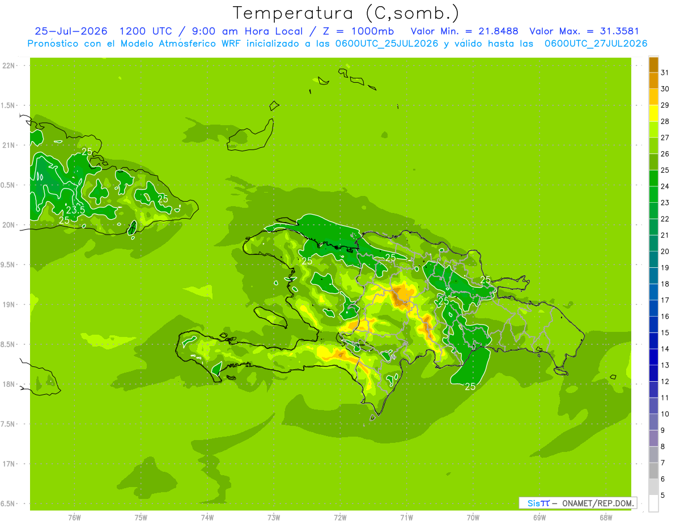
Task: Click the '7.5N' latitude label
Action: (x=8, y=424)
